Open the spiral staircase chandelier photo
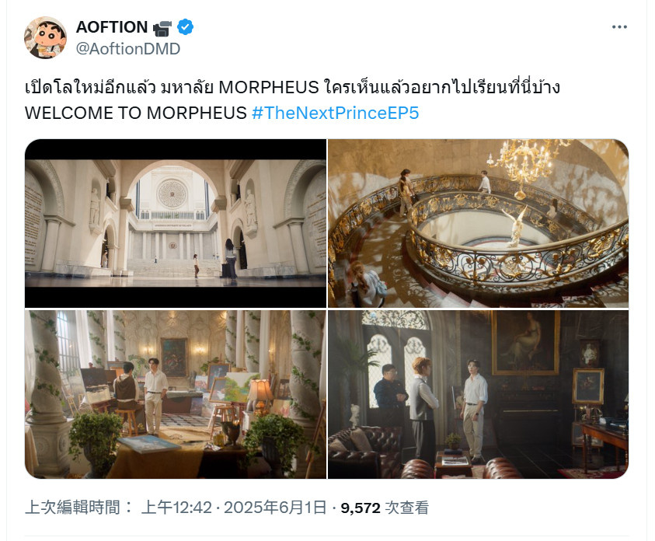Viewport: 655px width, 541px height. [x=478, y=224]
